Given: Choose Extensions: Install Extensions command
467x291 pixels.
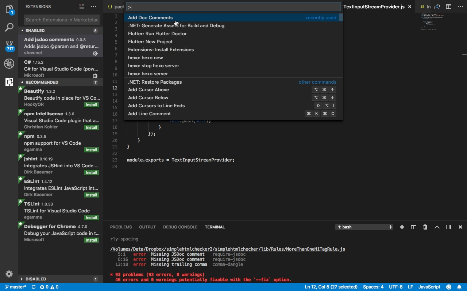Looking at the screenshot, I should coord(233,49).
